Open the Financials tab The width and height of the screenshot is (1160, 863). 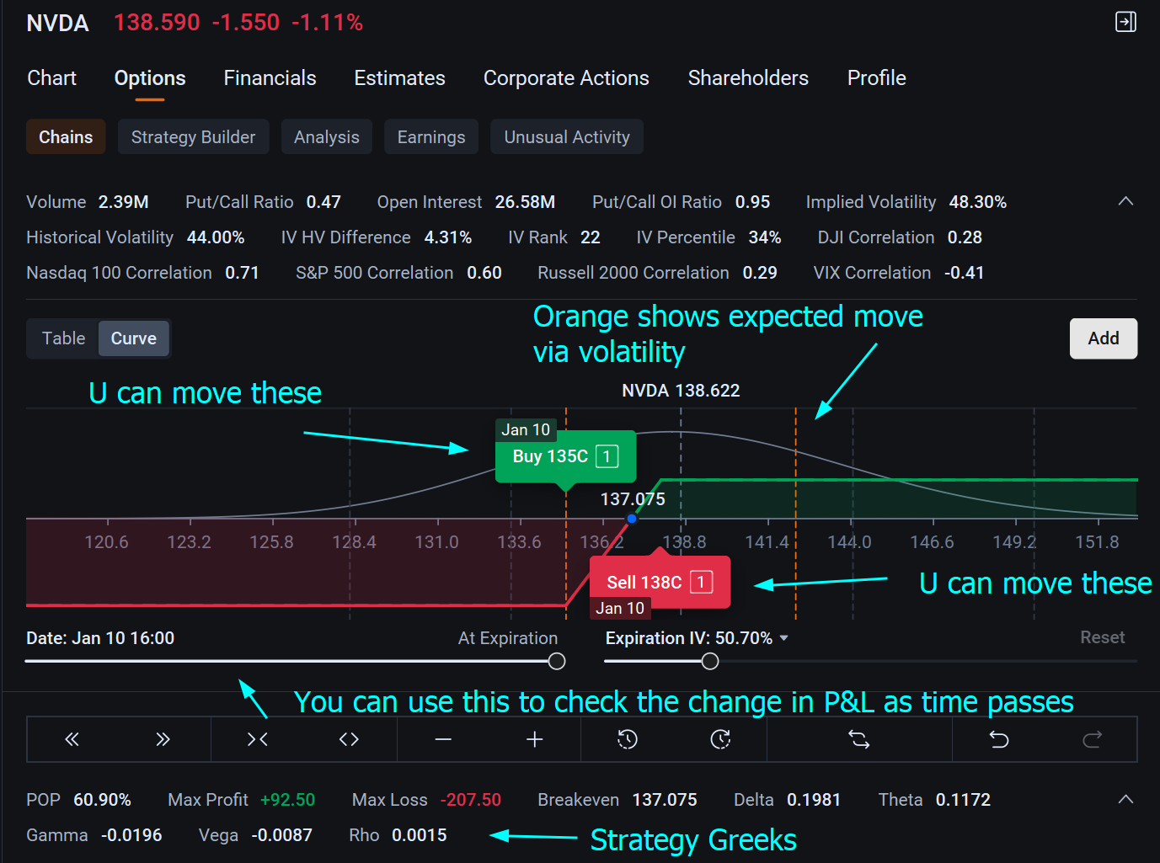tap(270, 78)
